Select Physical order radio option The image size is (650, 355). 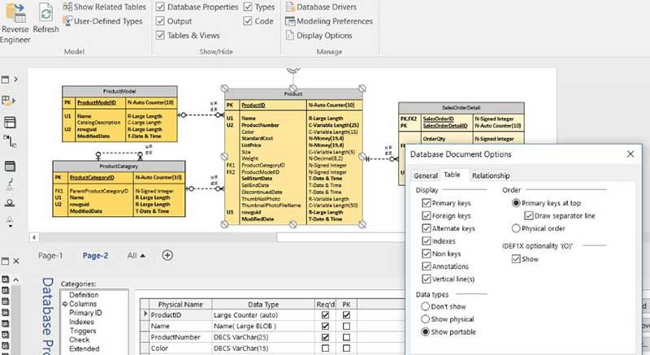(x=516, y=228)
